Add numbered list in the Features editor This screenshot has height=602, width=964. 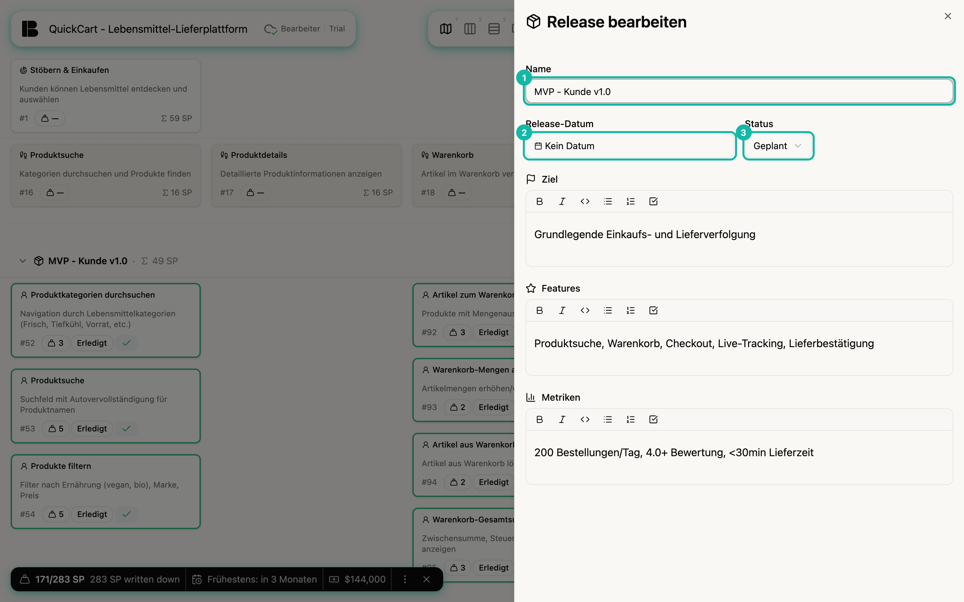(631, 311)
